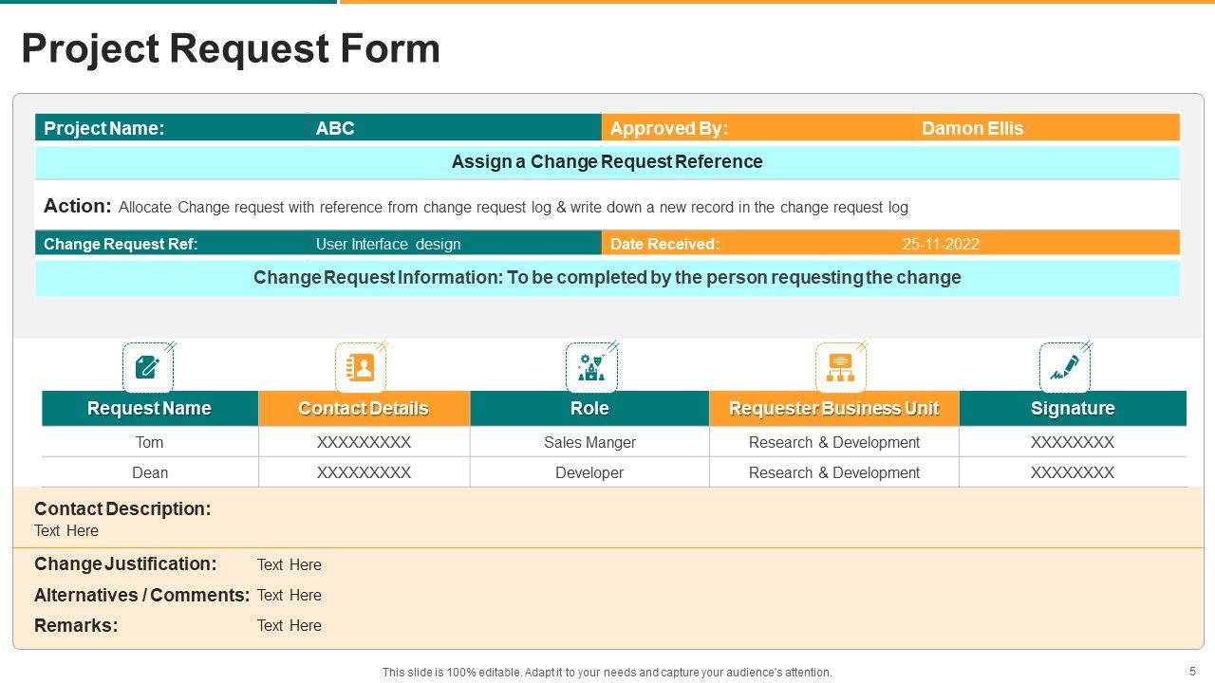
Task: Select the contact book icon above Contact Details
Action: [359, 367]
